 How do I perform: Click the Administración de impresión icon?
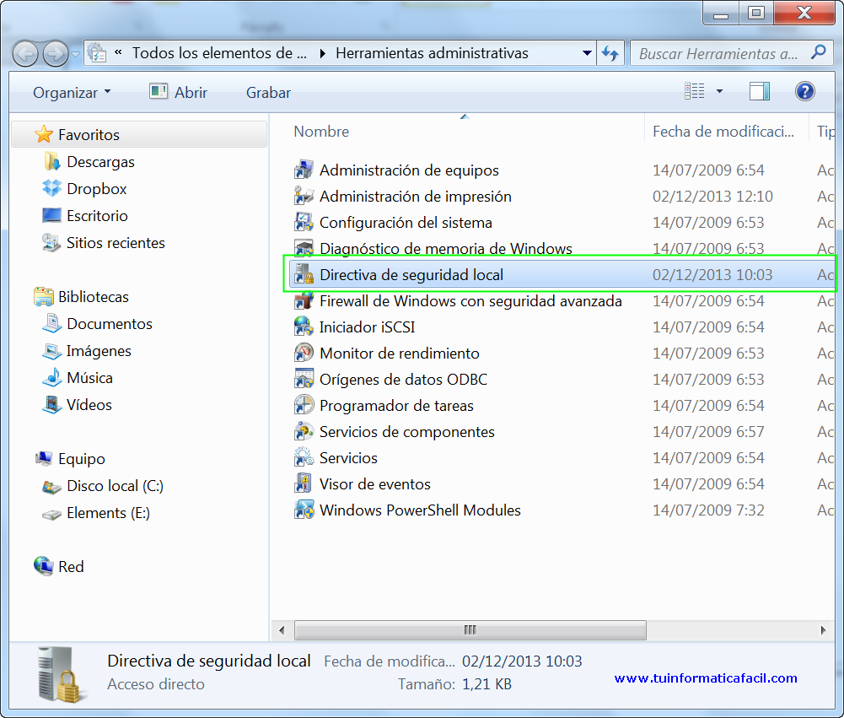[304, 196]
